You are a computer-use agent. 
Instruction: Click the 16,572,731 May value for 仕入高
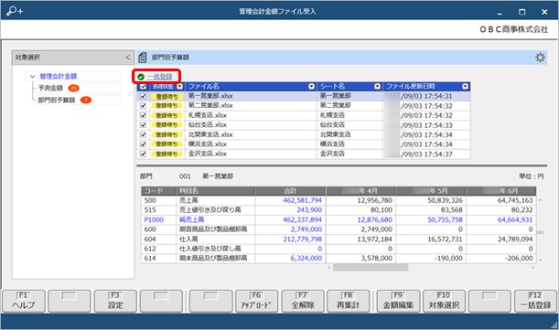[x=431, y=240]
